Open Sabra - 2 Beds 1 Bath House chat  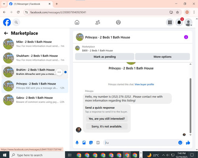[35, 100]
